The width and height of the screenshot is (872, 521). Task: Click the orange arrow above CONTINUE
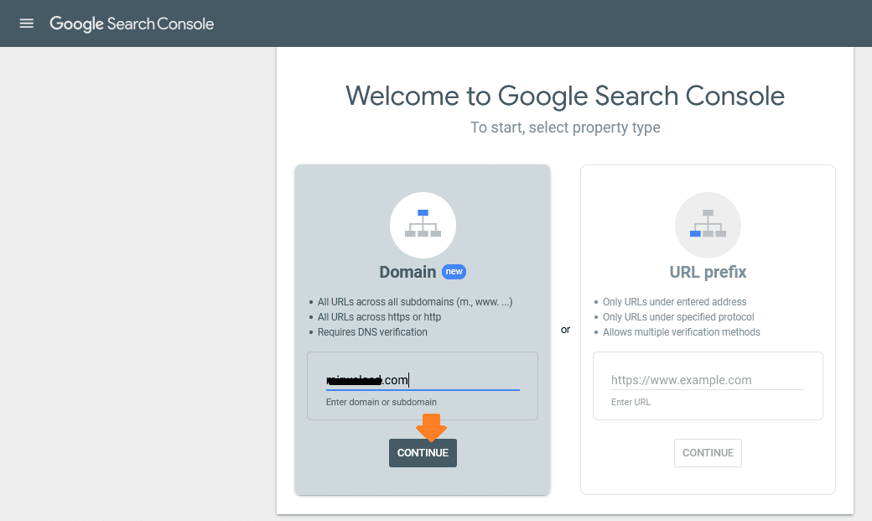[x=433, y=428]
